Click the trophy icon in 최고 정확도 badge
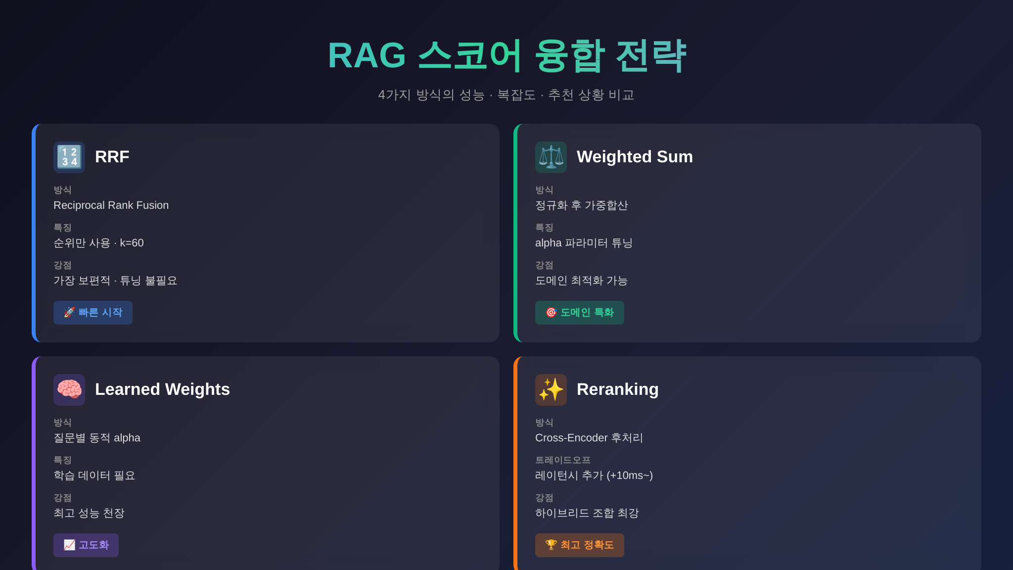 [x=551, y=545]
